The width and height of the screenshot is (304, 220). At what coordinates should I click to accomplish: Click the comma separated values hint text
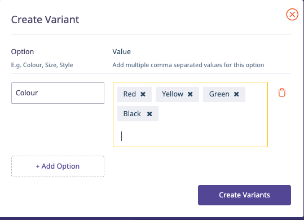(188, 65)
